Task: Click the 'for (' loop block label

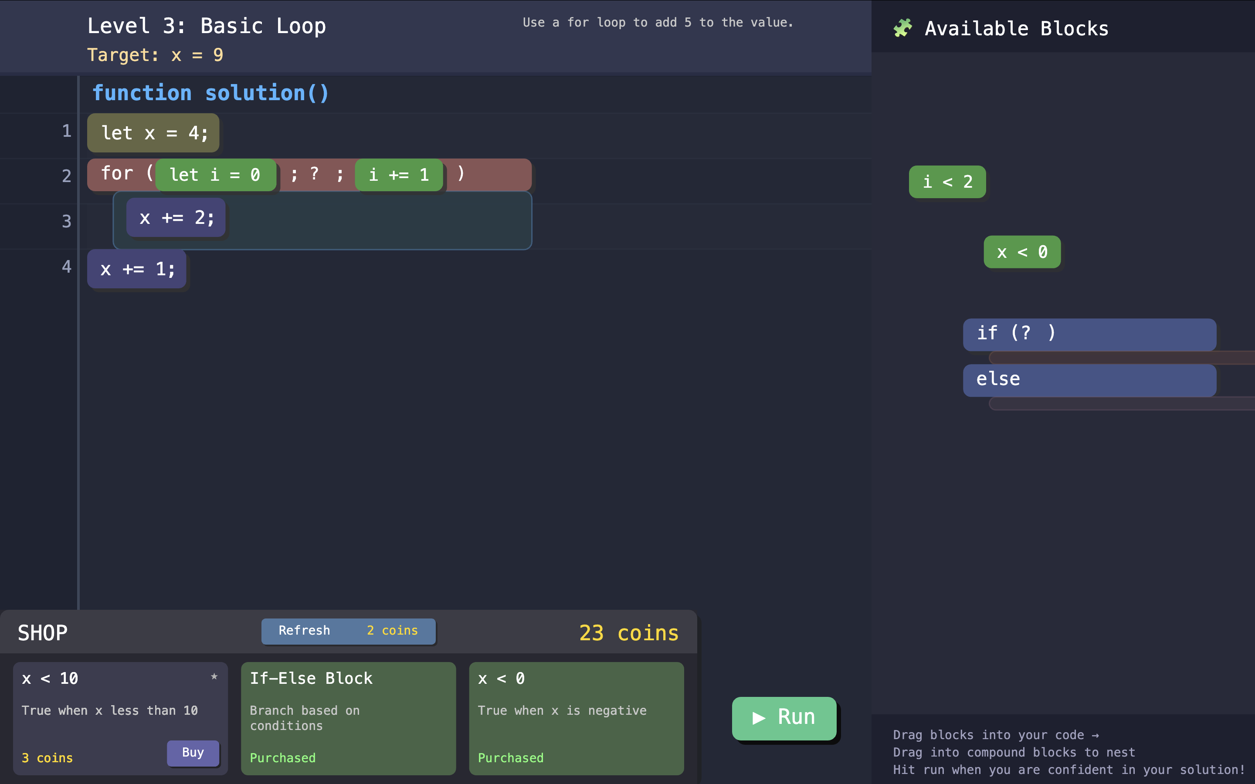Action: click(x=118, y=174)
